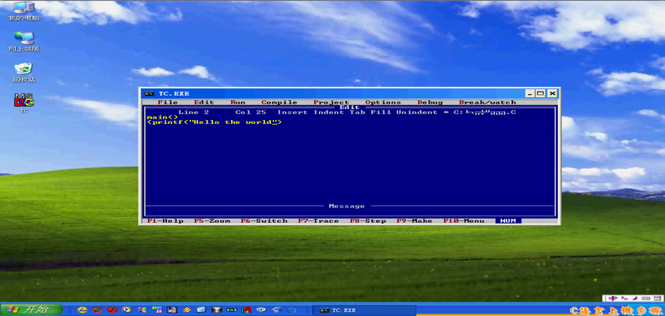Viewport: 665px width, 316px height.
Task: Click the orange striped quick launch icon
Action: pyautogui.click(x=187, y=310)
